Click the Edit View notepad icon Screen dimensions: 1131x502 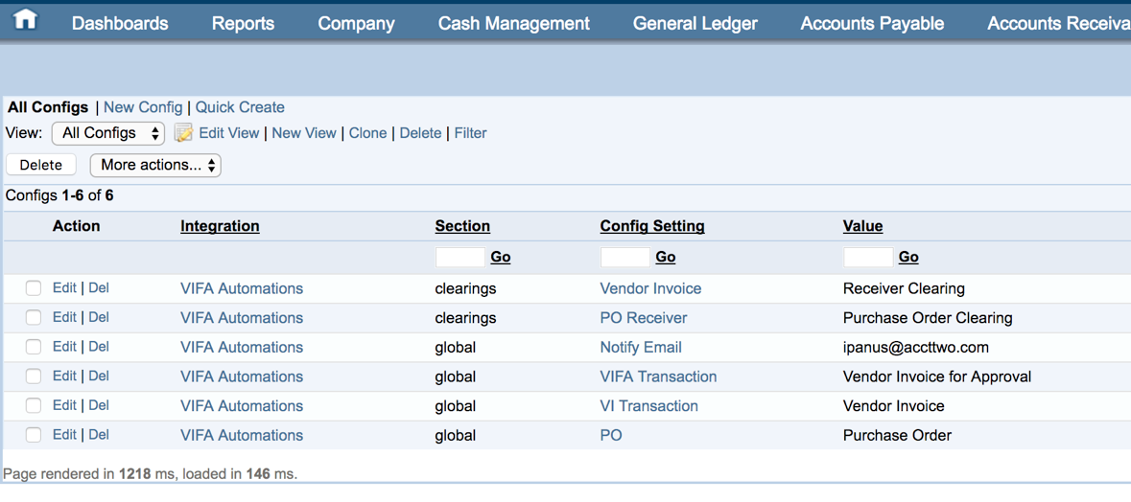point(183,133)
